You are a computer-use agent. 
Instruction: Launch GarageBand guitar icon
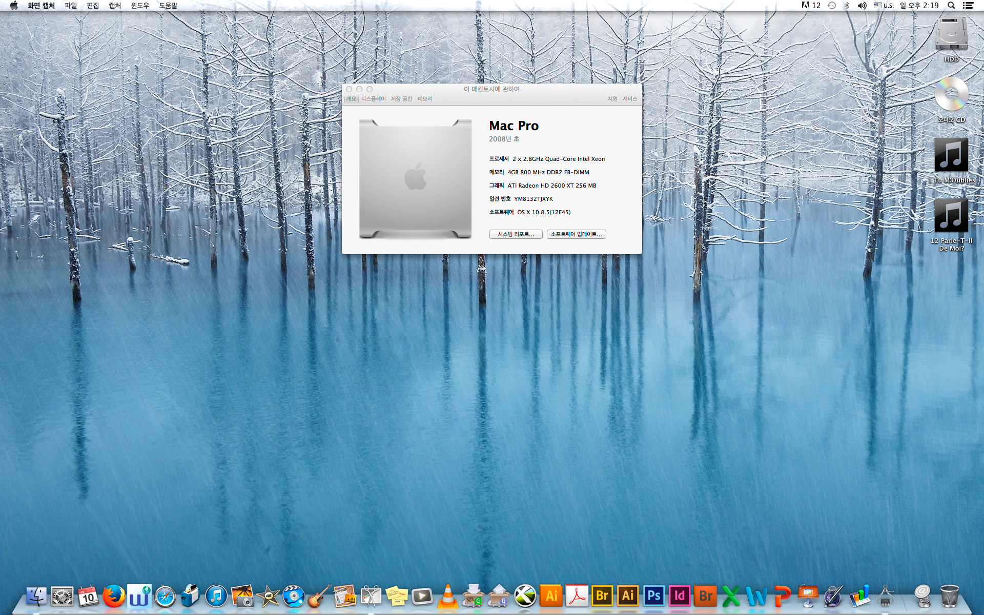click(x=319, y=596)
